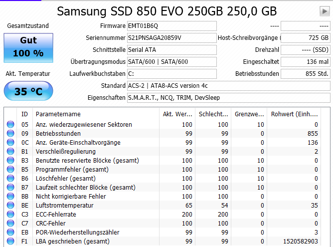Click the Akt. Temperatur label
Image resolution: width=333 pixels, height=247 pixels.
point(28,74)
